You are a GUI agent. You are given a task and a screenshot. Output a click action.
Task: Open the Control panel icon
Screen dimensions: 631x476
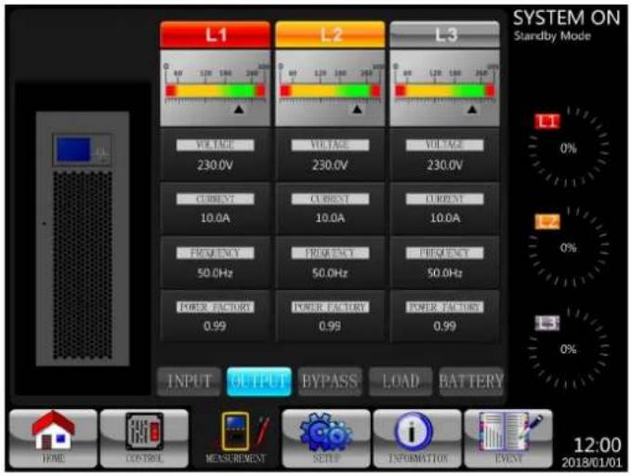tap(144, 438)
